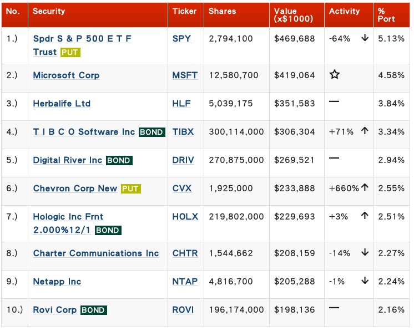Click the up arrow beside +660%
The height and width of the screenshot is (331, 414).
365,187
